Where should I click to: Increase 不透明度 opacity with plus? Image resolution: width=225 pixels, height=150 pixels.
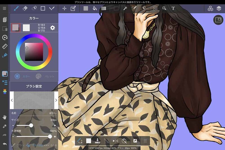pyautogui.click(x=55, y=137)
